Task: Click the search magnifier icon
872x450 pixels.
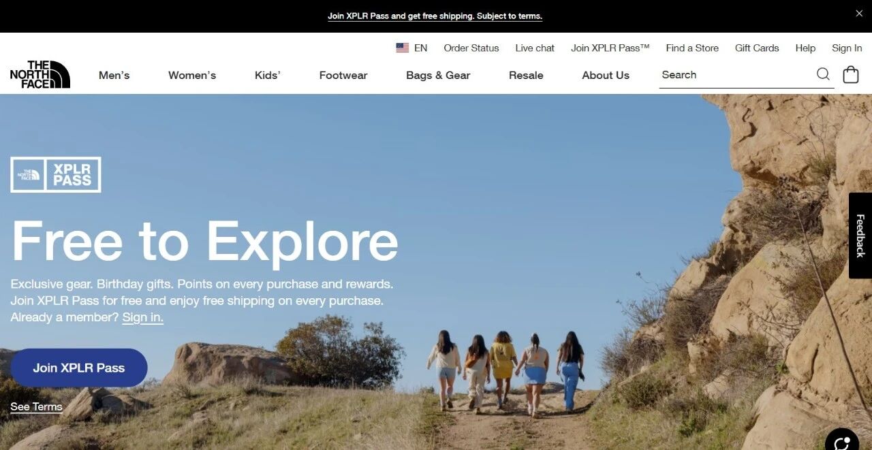Action: pos(823,74)
